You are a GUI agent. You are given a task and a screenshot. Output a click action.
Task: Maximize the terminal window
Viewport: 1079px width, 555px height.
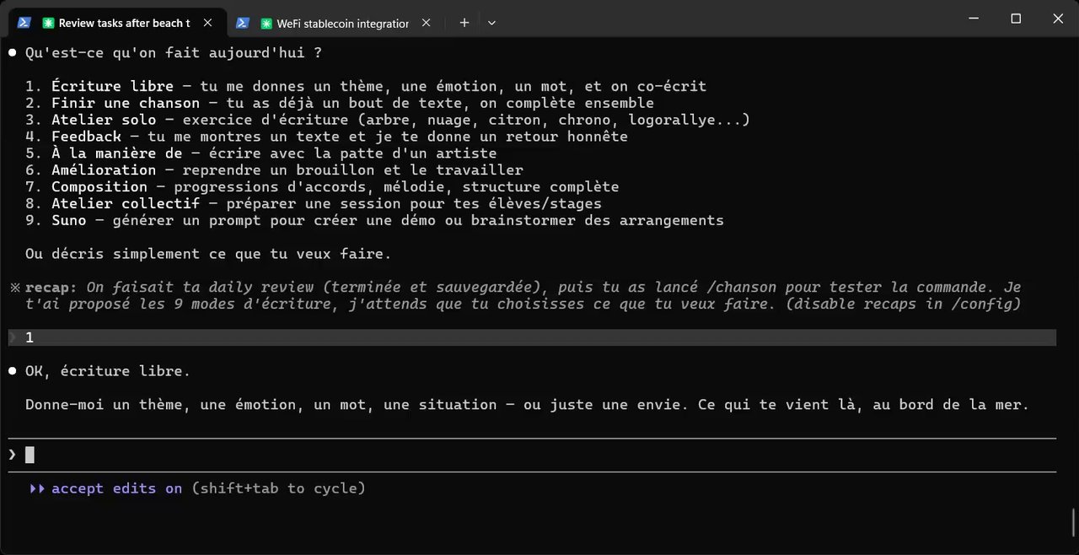(x=1016, y=19)
